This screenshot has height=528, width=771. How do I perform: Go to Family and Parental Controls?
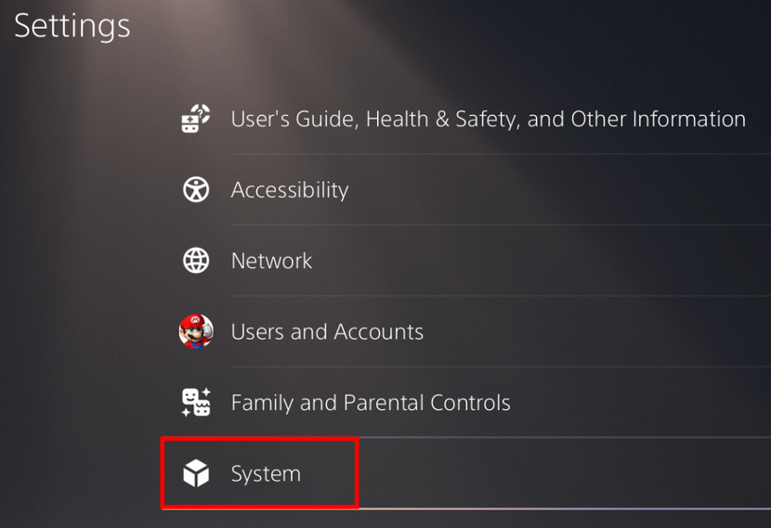click(x=371, y=403)
